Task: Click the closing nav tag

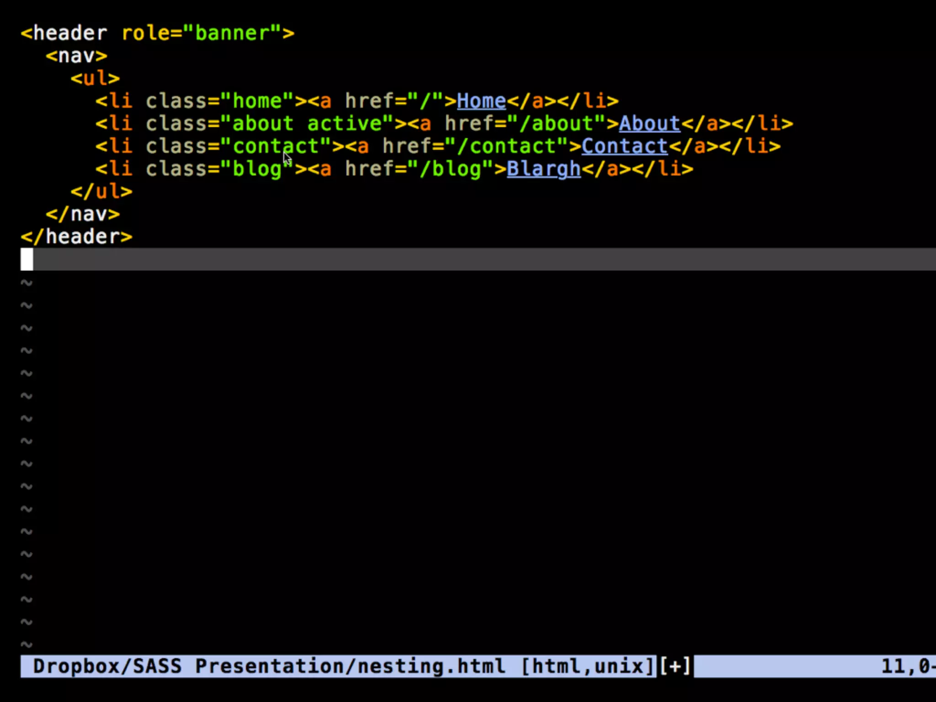Action: coord(83,214)
